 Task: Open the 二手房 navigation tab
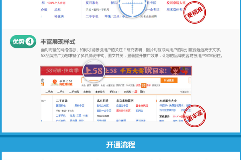(49, 92)
